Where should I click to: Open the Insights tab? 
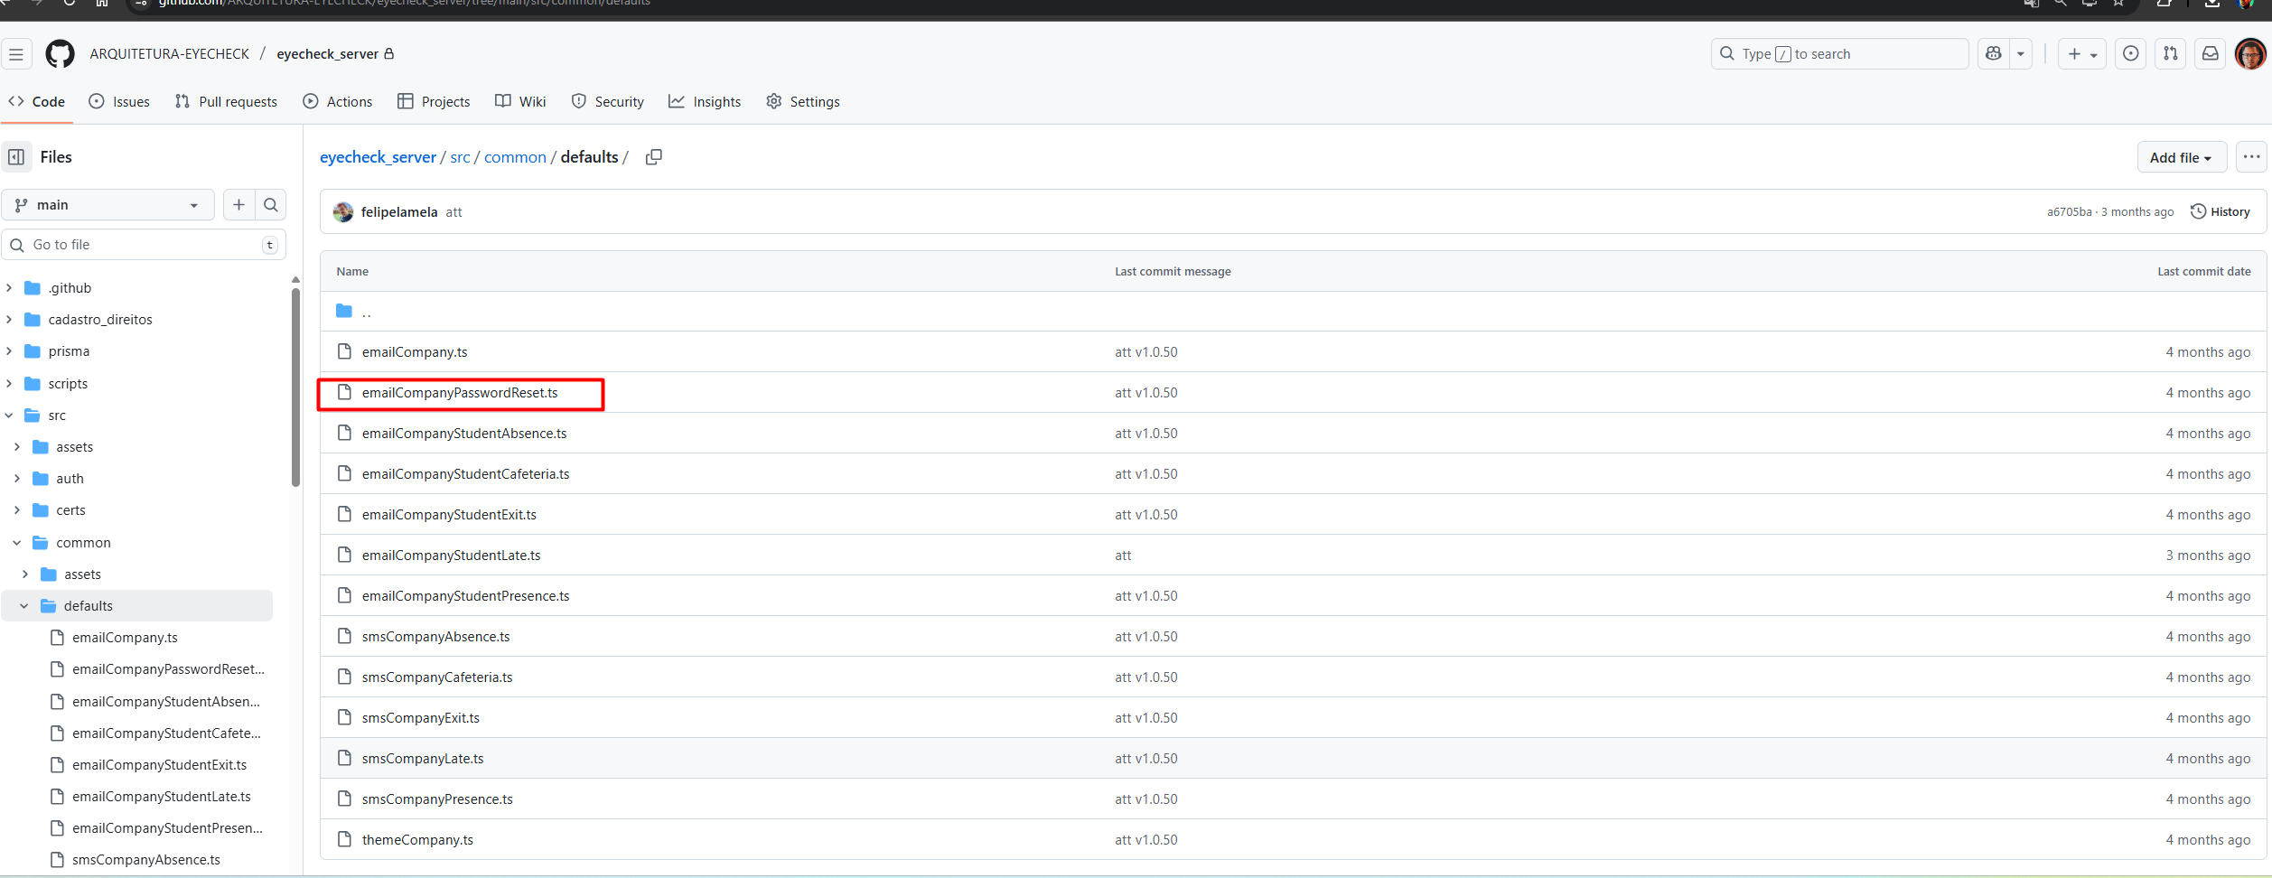tap(705, 102)
